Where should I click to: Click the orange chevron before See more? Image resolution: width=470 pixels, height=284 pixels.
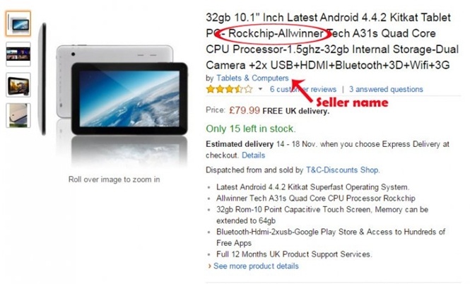pos(209,266)
